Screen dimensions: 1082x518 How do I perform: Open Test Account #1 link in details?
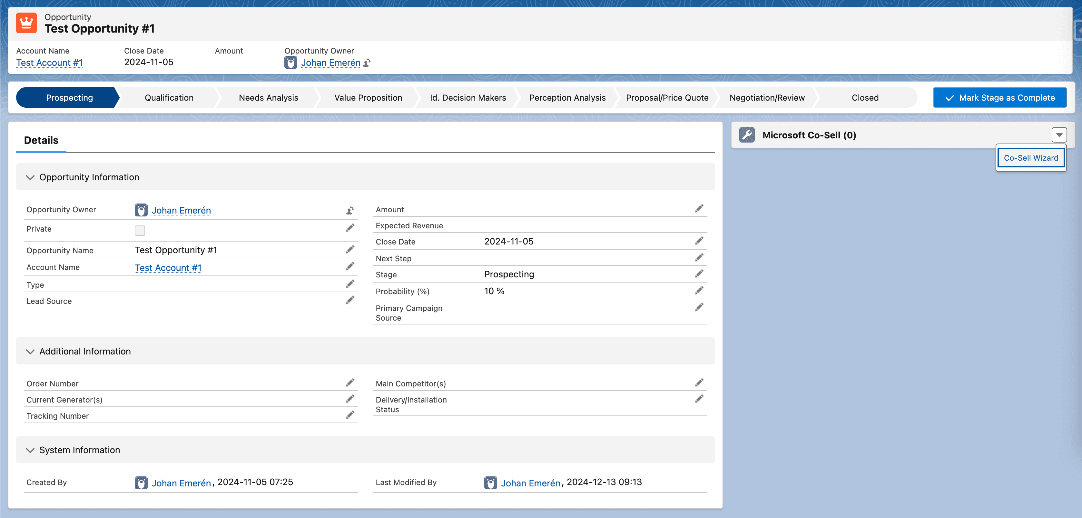click(x=168, y=268)
